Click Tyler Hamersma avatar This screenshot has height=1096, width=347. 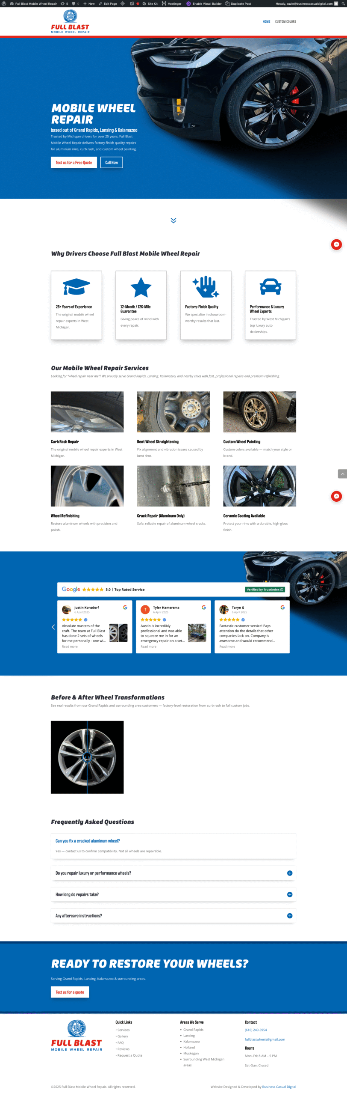click(145, 610)
